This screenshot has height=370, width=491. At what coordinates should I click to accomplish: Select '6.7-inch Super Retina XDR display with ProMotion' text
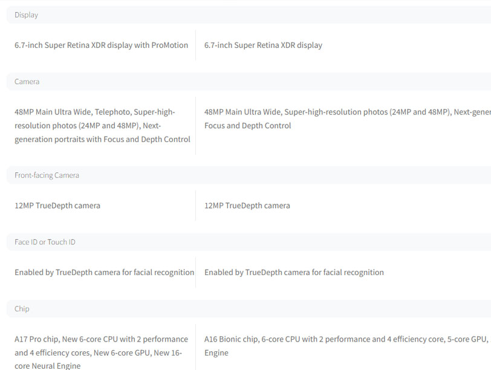(x=101, y=45)
